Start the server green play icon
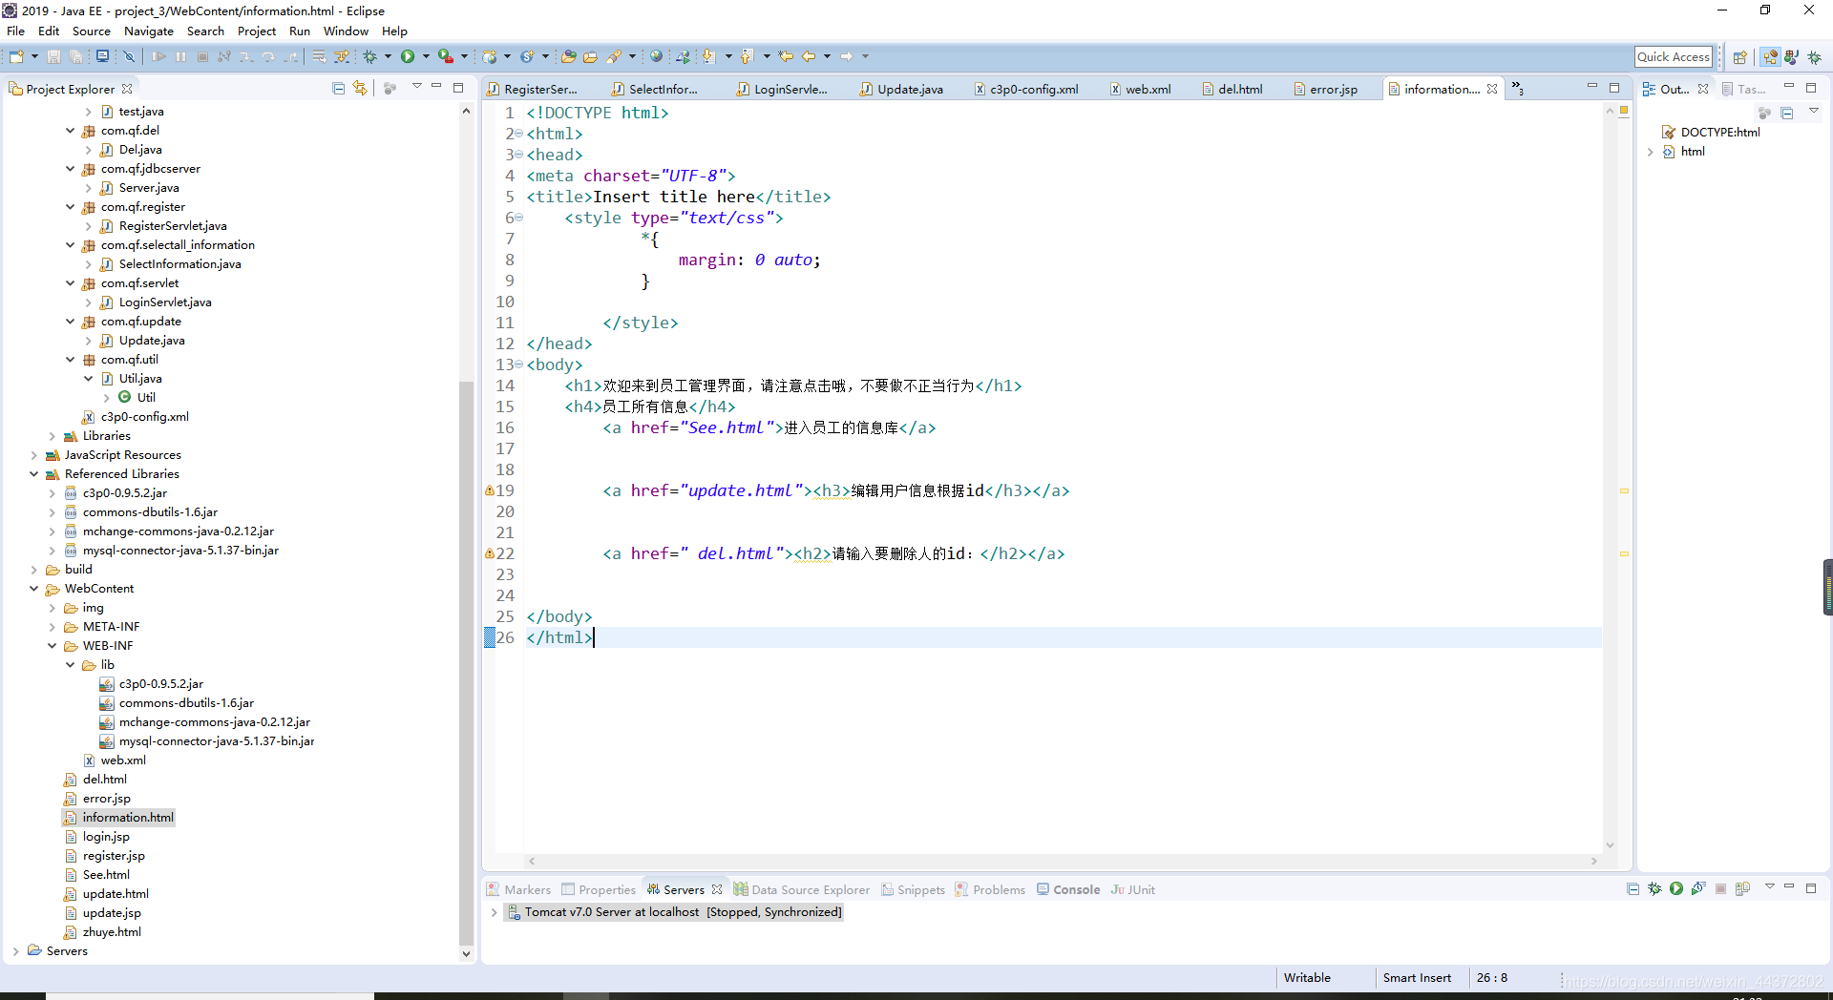Image resolution: width=1833 pixels, height=1000 pixels. tap(1676, 889)
